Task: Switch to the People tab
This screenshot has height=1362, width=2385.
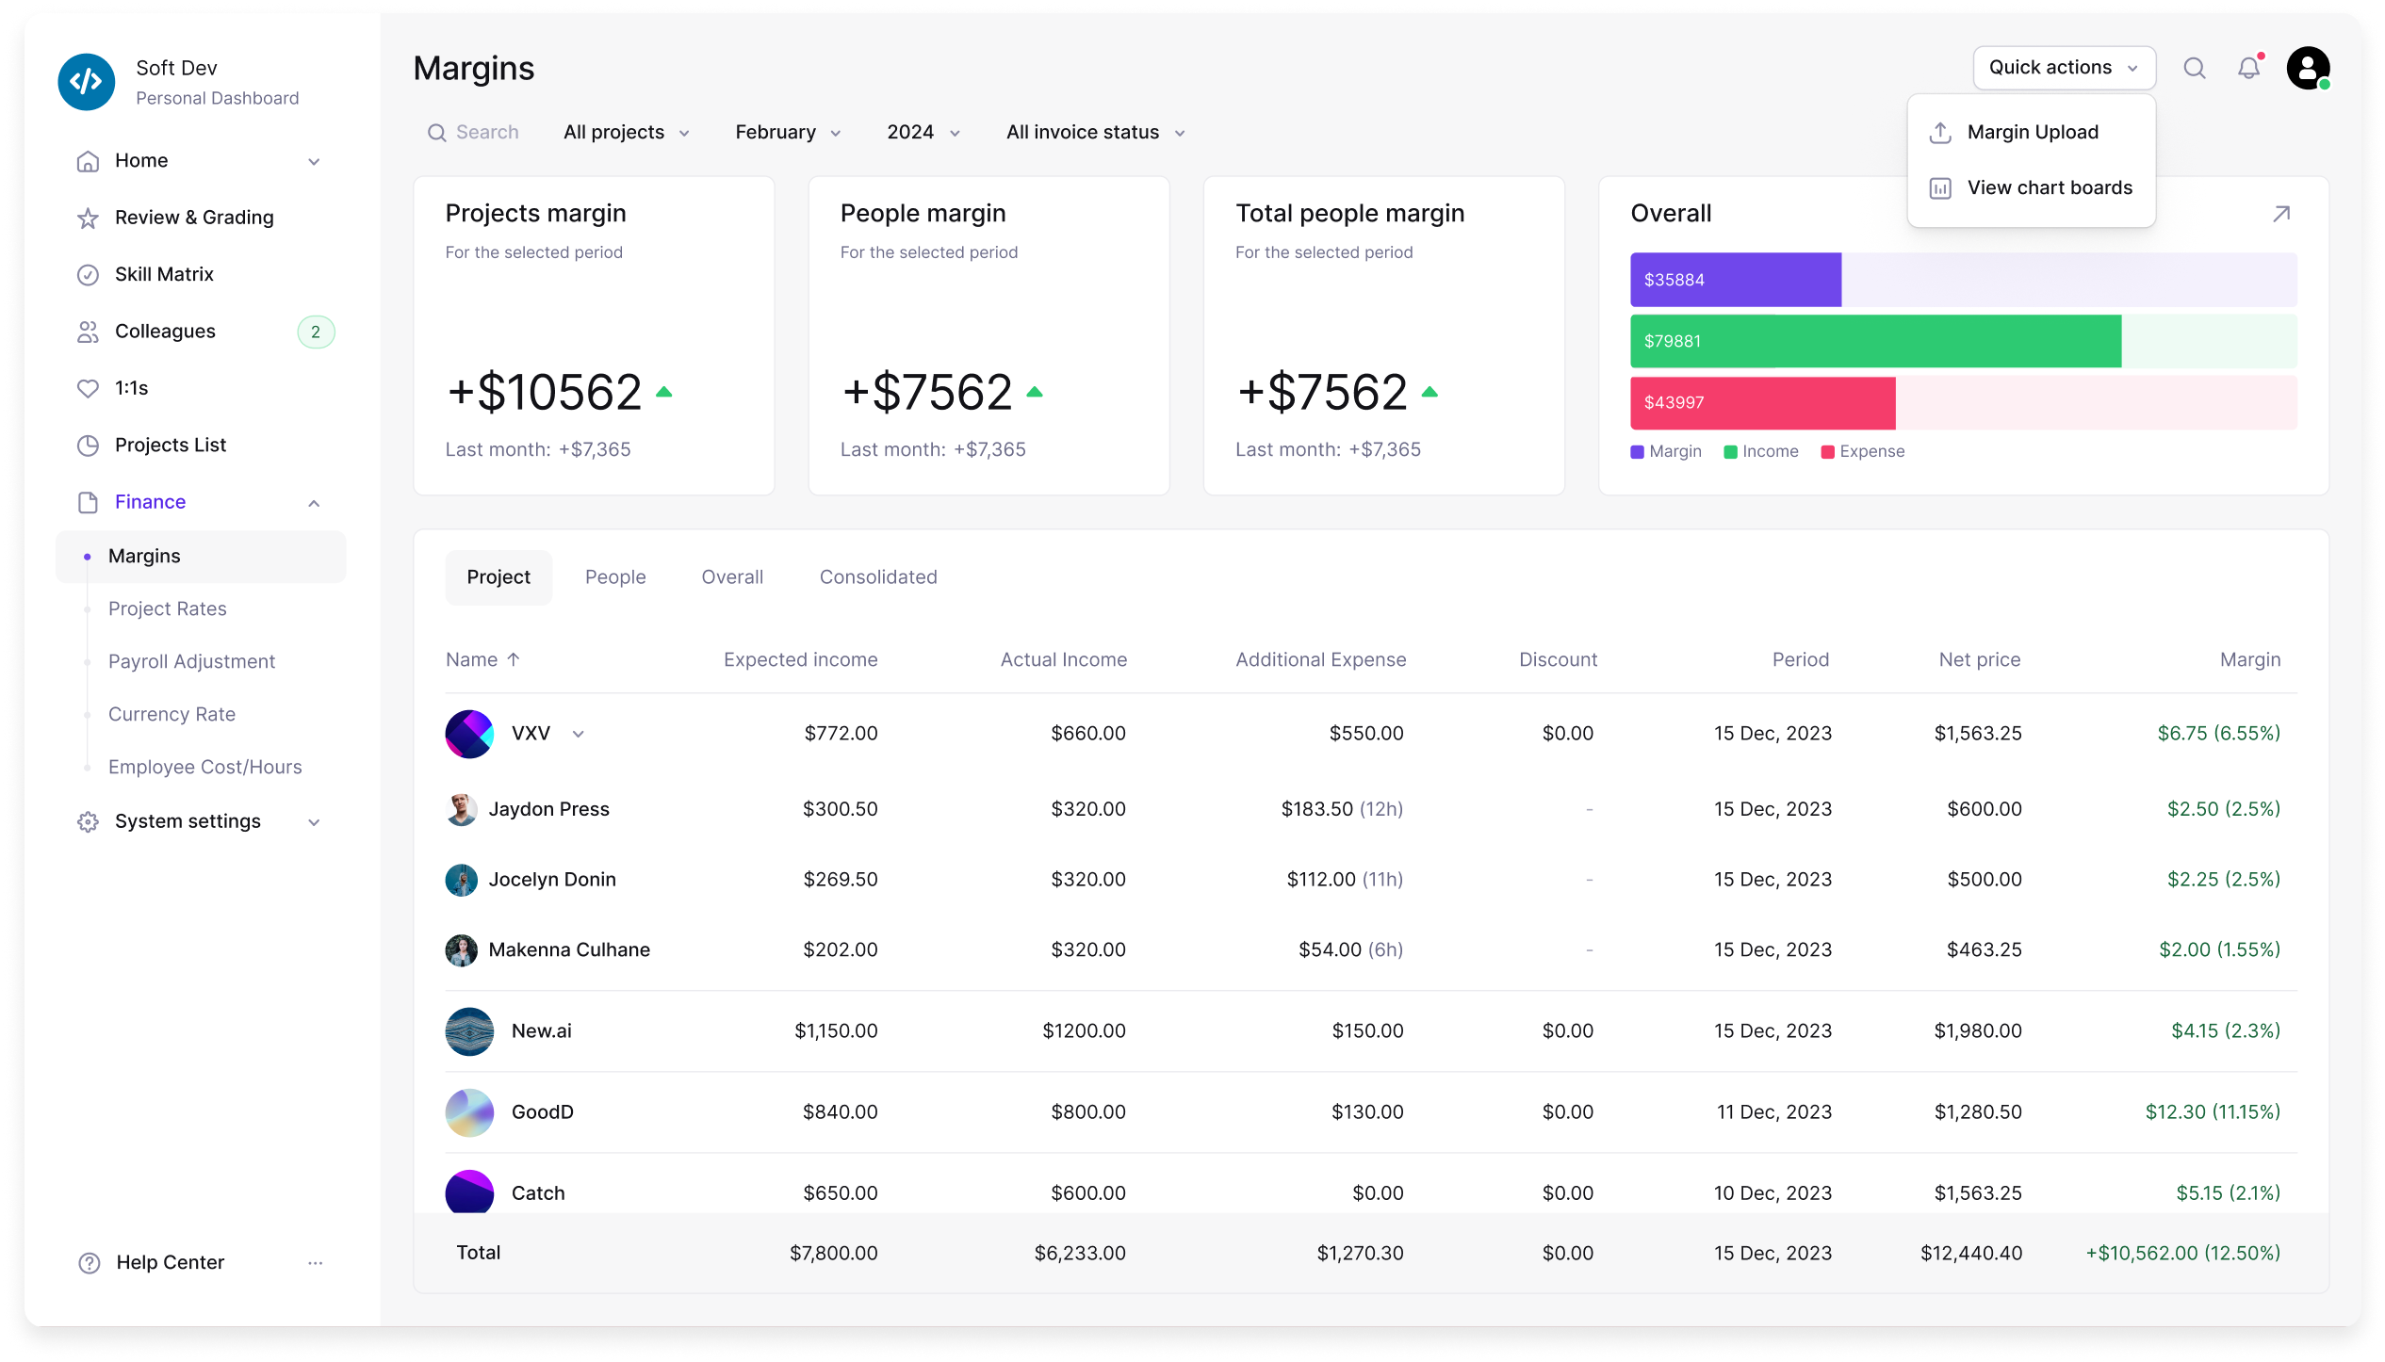Action: (615, 577)
